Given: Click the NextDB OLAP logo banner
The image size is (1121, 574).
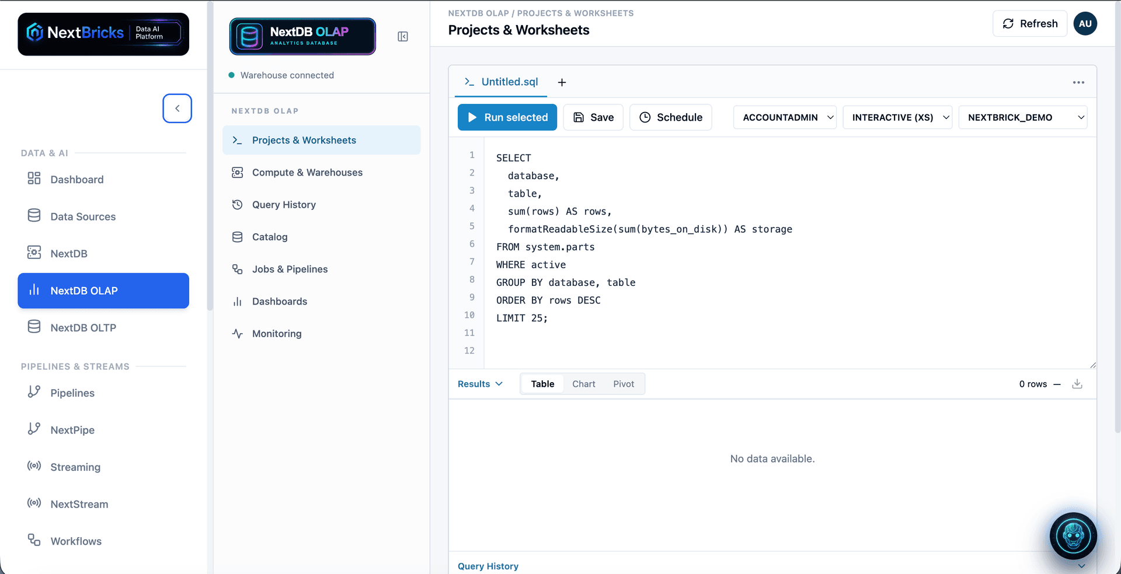Looking at the screenshot, I should (x=302, y=36).
